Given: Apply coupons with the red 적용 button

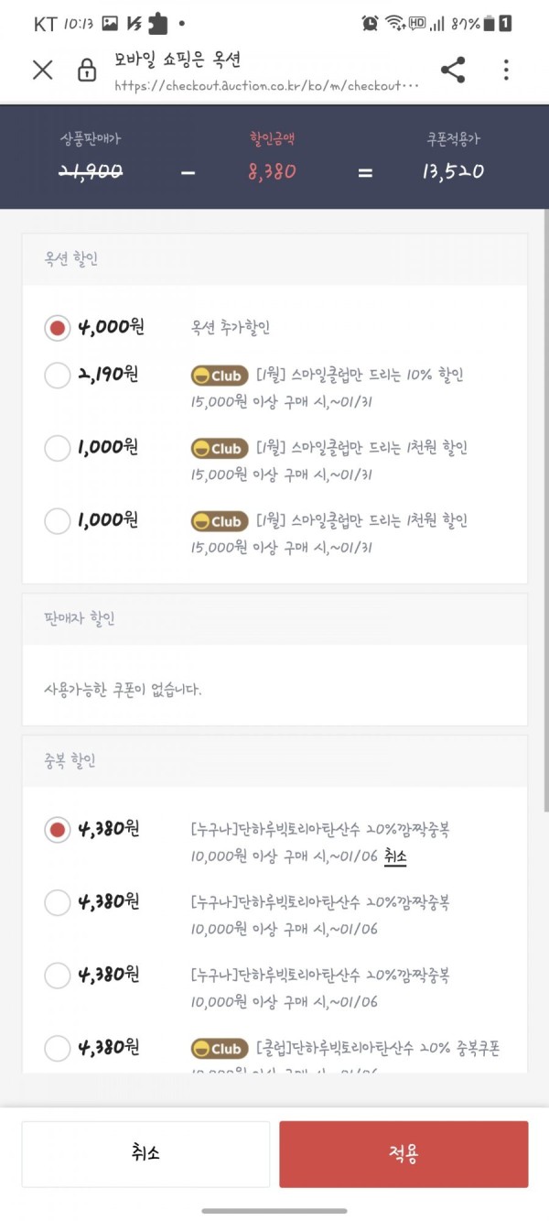Looking at the screenshot, I should [404, 1154].
